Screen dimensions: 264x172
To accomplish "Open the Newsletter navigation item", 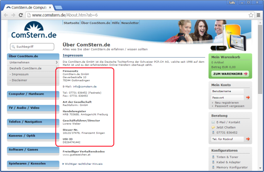I will (130, 23).
